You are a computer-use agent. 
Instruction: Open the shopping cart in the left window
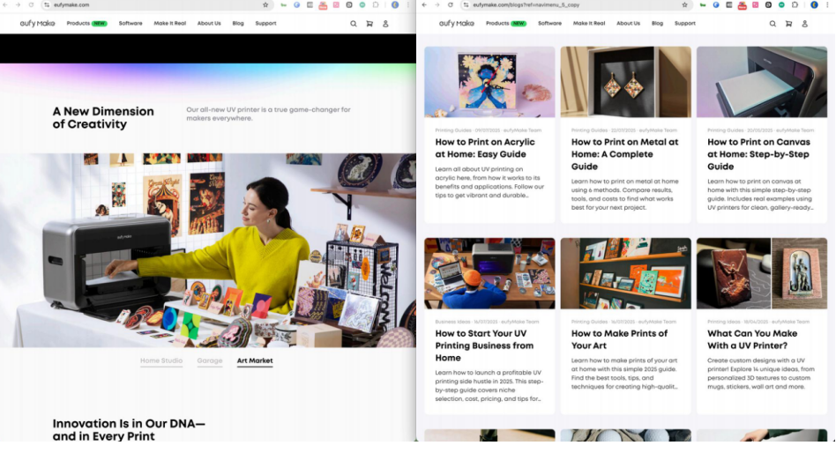click(369, 24)
